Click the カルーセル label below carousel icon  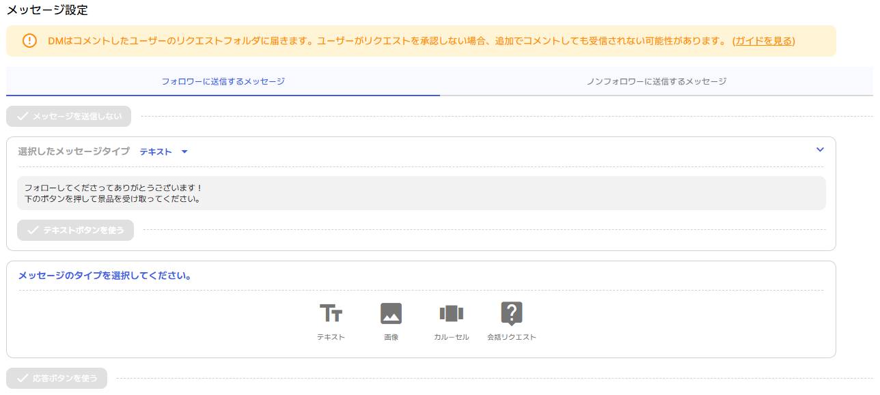(x=451, y=337)
